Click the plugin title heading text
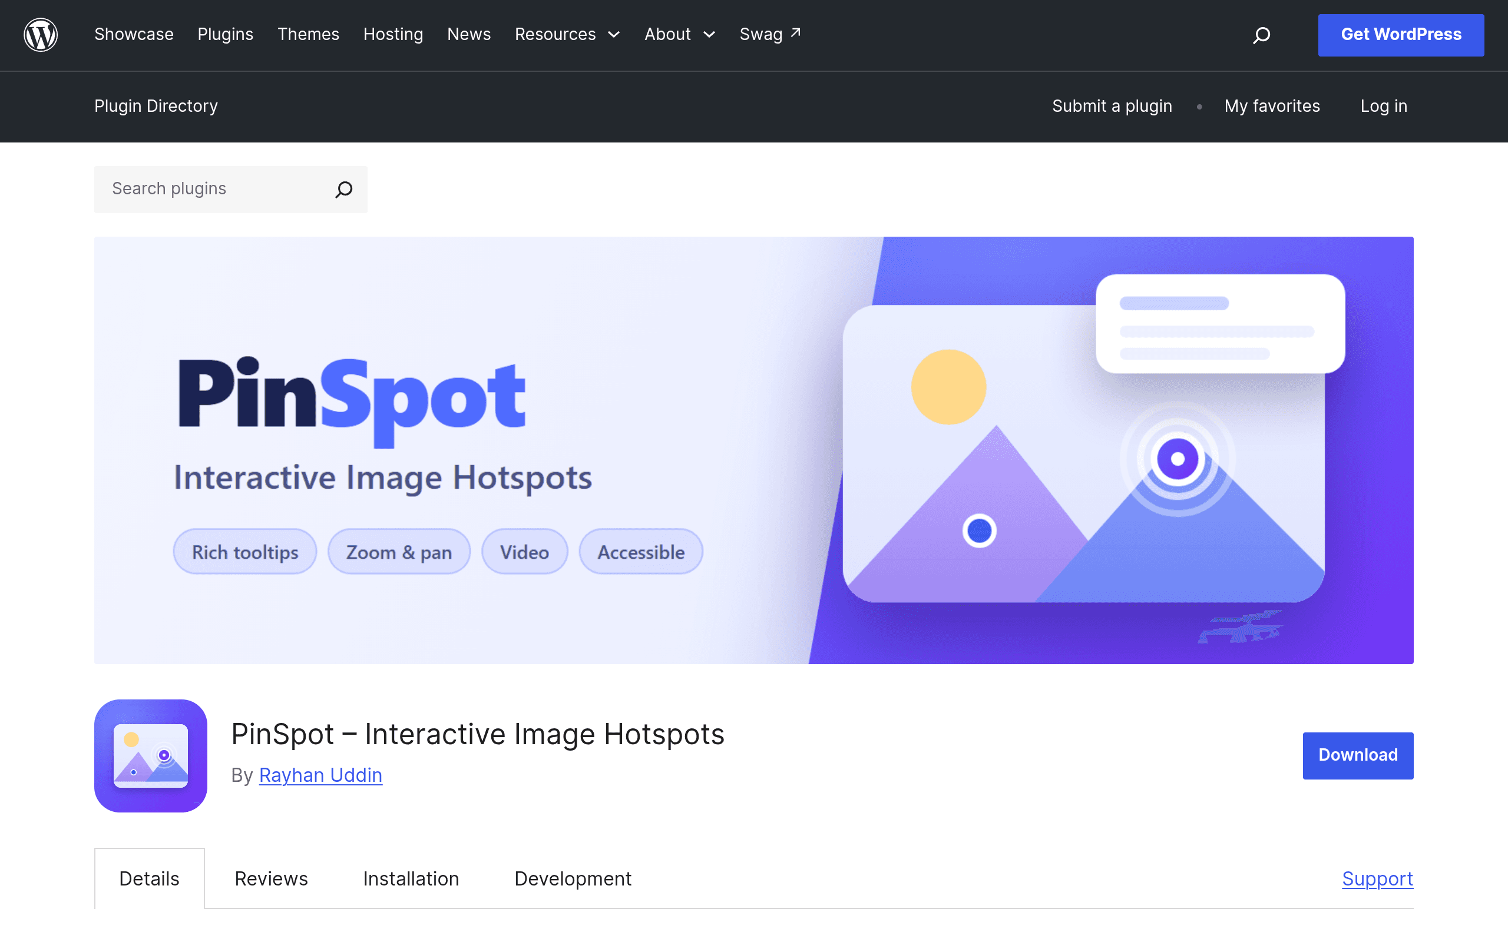Screen dimensions: 1508x942 tap(477, 734)
